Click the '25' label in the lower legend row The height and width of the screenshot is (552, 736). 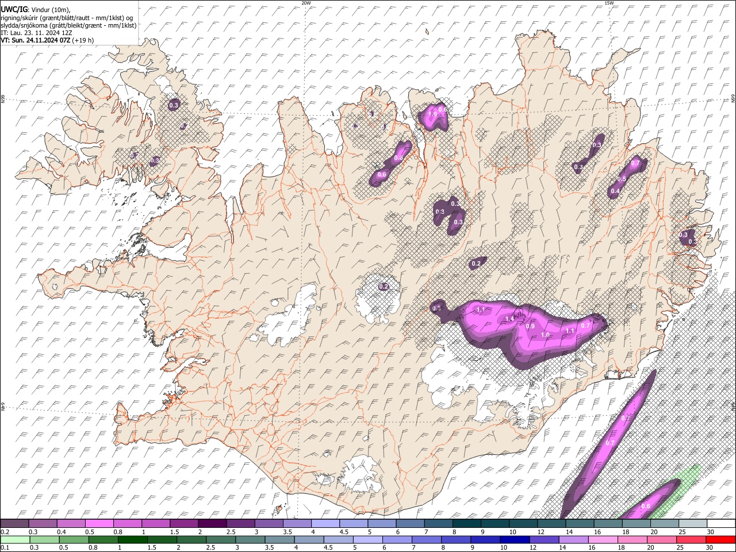click(x=681, y=547)
